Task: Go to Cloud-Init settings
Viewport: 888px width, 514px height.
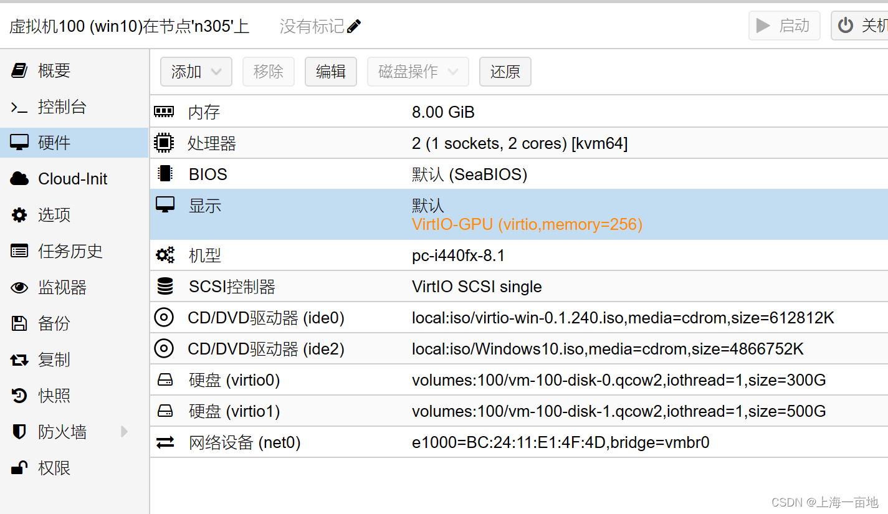Action: [x=74, y=179]
